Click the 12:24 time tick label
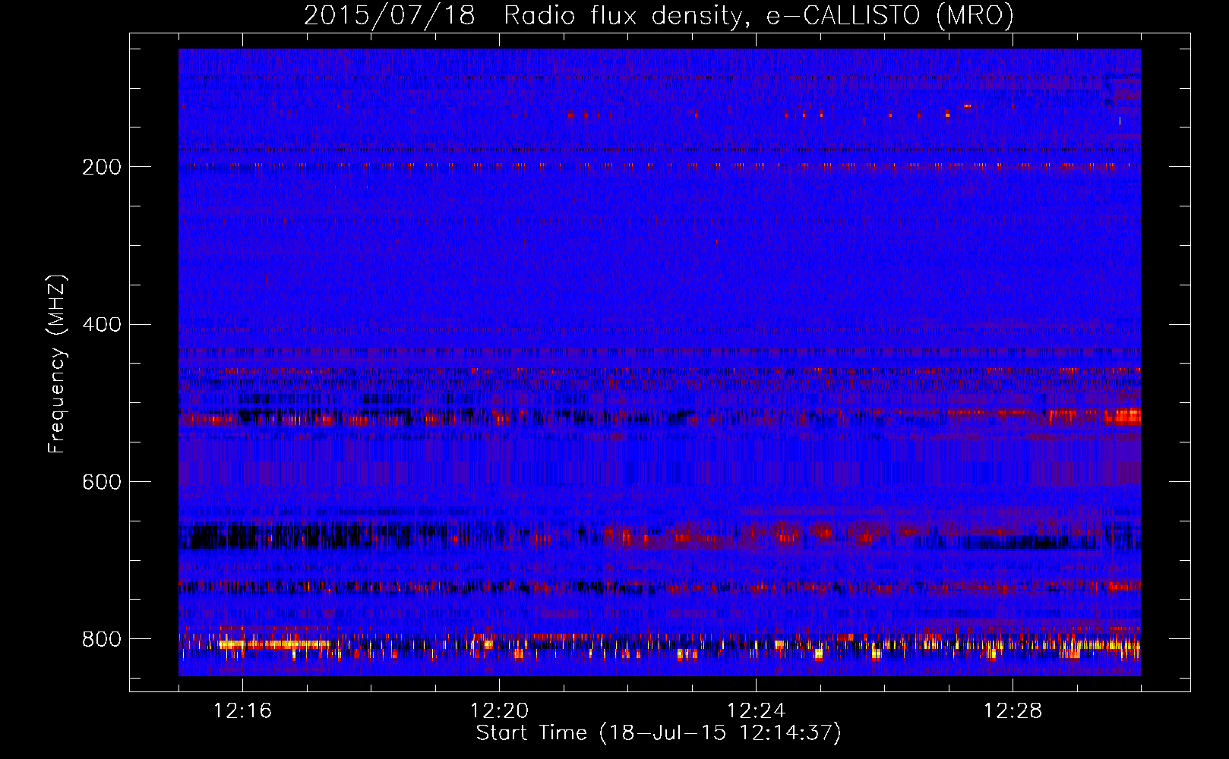 coord(756,710)
